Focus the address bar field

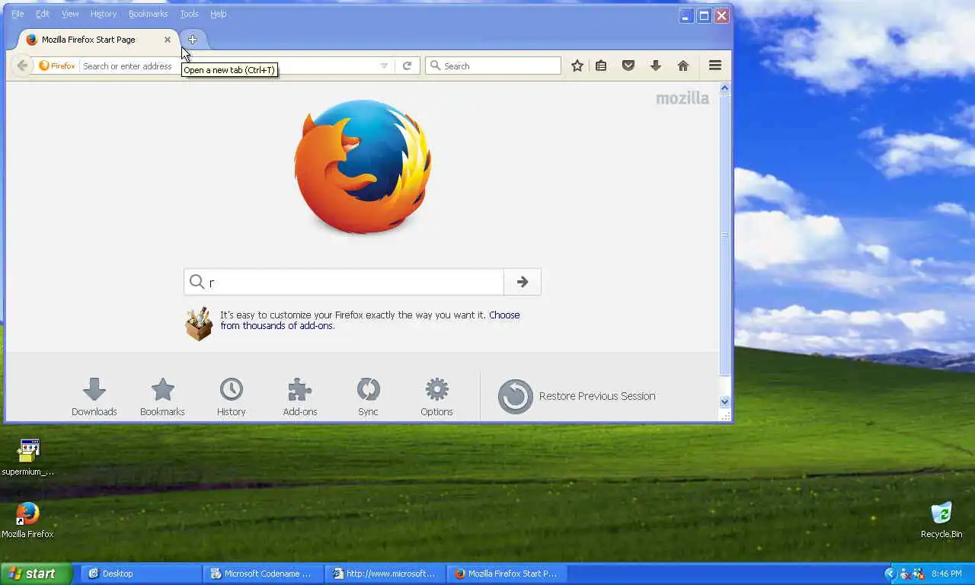[x=229, y=66]
